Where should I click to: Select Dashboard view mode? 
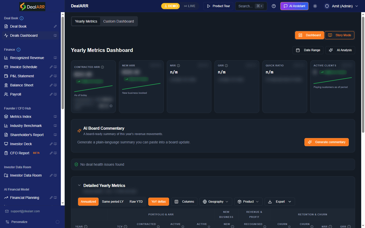pyautogui.click(x=309, y=35)
